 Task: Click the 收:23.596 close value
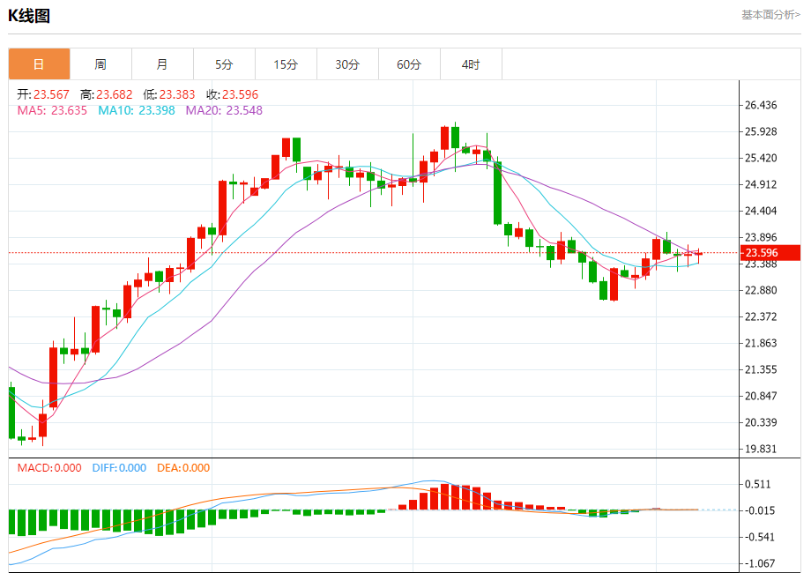(232, 94)
